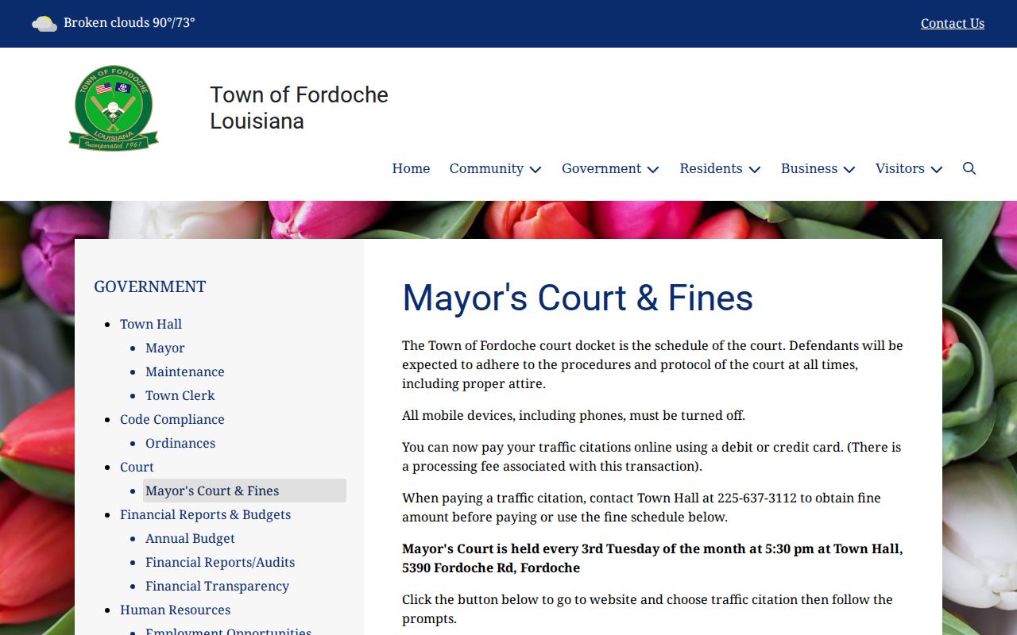Expand the Community dropdown chevron
Viewport: 1017px width, 635px height.
point(536,169)
